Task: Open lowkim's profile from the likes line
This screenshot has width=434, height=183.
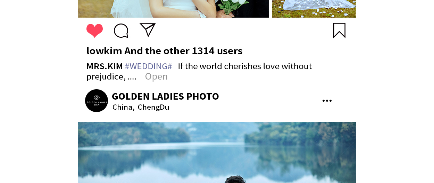Action: click(x=104, y=51)
